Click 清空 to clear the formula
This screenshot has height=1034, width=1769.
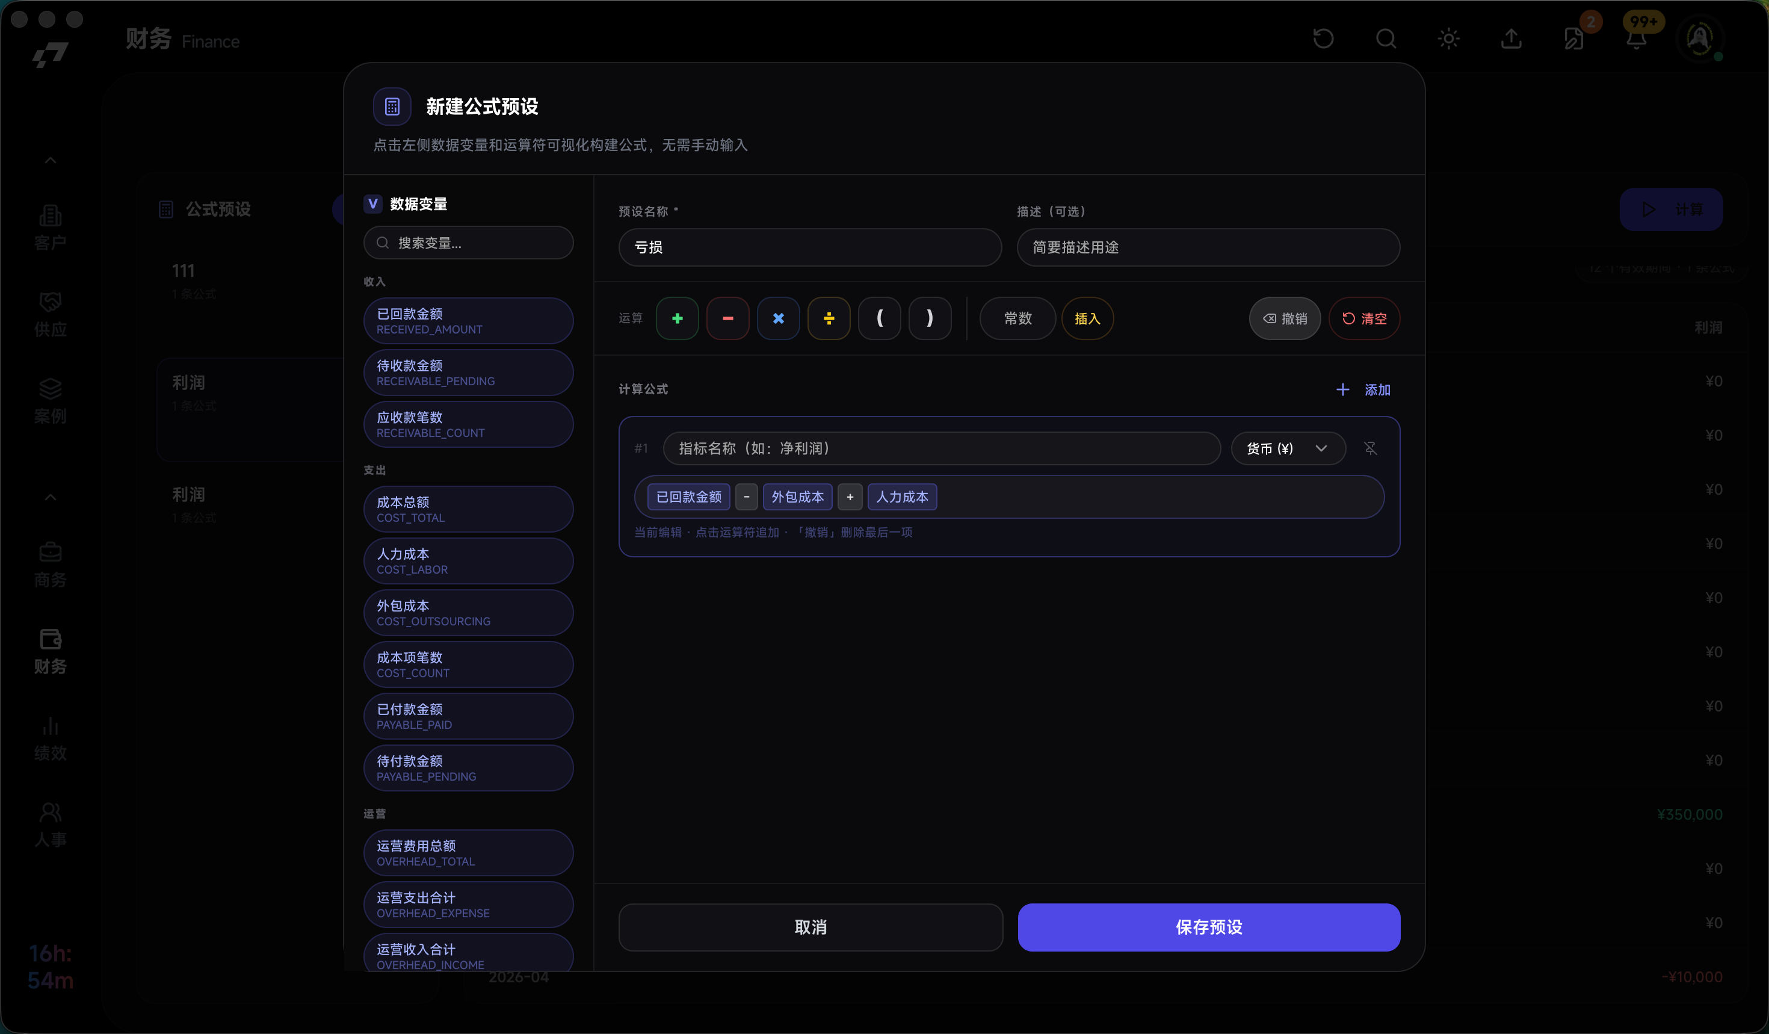pos(1364,319)
